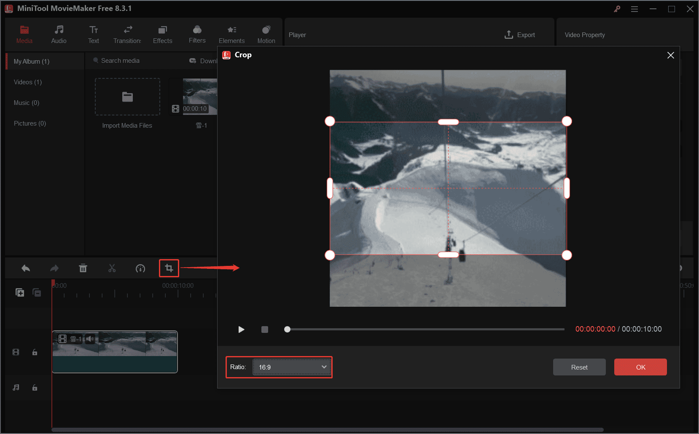Mute the clip audio on timeline
Image resolution: width=699 pixels, height=434 pixels.
tap(90, 339)
